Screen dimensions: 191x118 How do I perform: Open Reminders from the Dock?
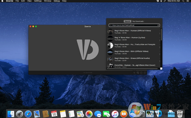point(72,114)
